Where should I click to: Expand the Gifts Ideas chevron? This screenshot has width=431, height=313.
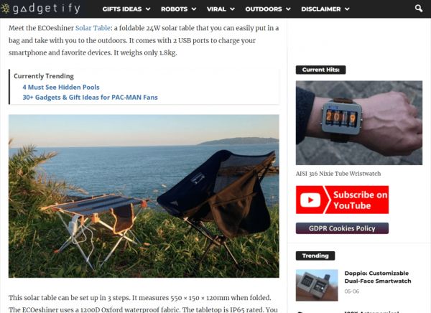click(148, 9)
